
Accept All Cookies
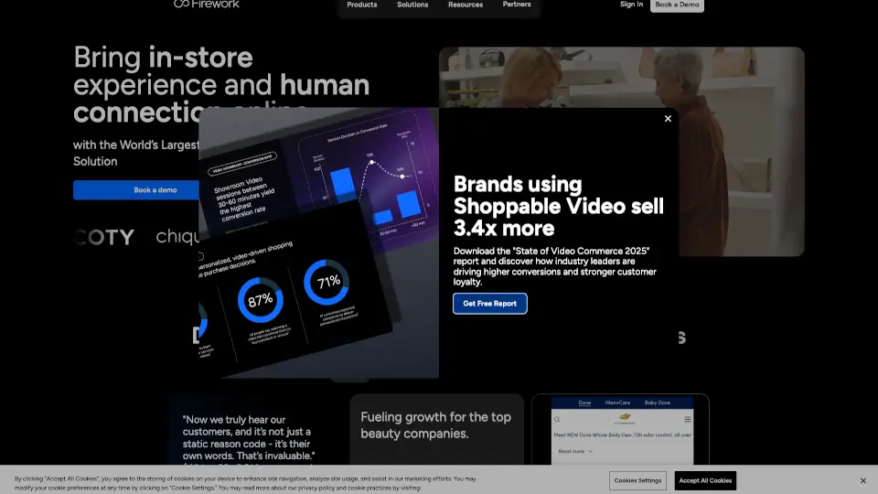(x=705, y=480)
